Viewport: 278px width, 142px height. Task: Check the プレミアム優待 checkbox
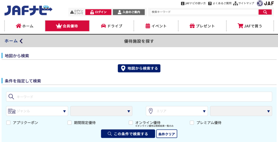[192, 123]
